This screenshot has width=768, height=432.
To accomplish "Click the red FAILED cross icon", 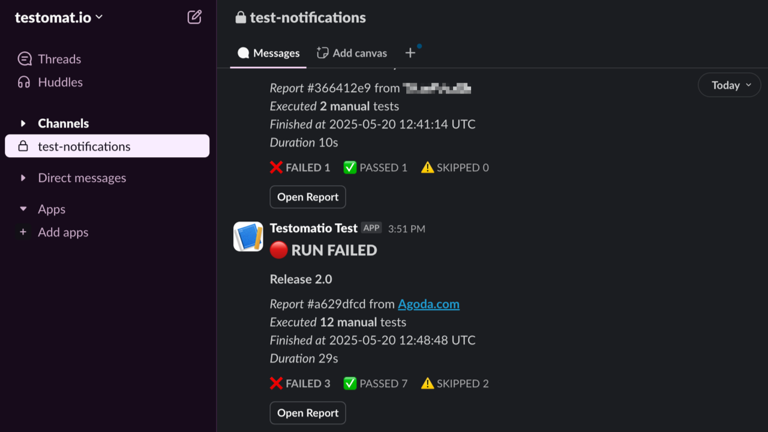I will [275, 383].
